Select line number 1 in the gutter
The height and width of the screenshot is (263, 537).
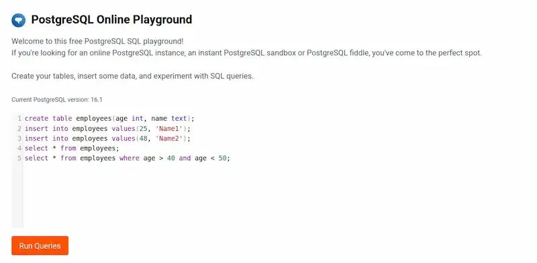(20, 119)
